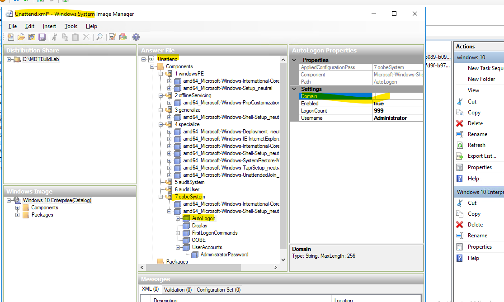Create a new answer file

(11, 37)
